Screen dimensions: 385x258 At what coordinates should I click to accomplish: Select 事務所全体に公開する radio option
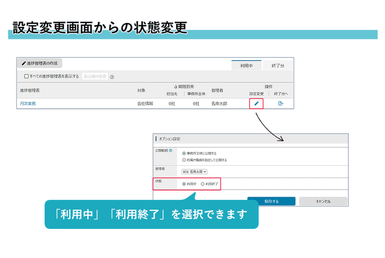(x=184, y=153)
